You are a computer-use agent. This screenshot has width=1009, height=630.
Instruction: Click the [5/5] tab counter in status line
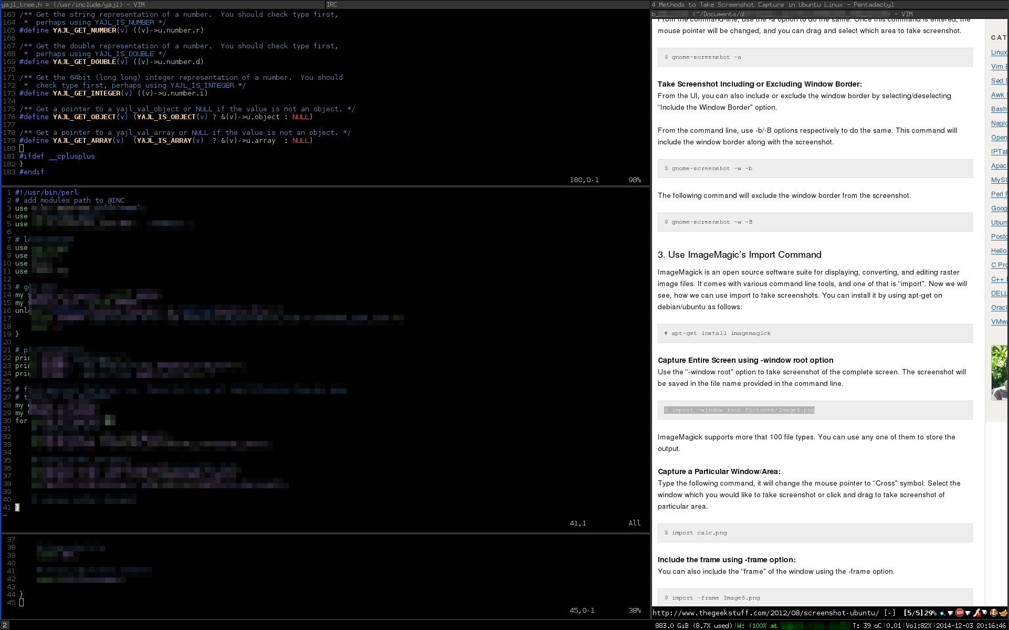click(x=913, y=613)
